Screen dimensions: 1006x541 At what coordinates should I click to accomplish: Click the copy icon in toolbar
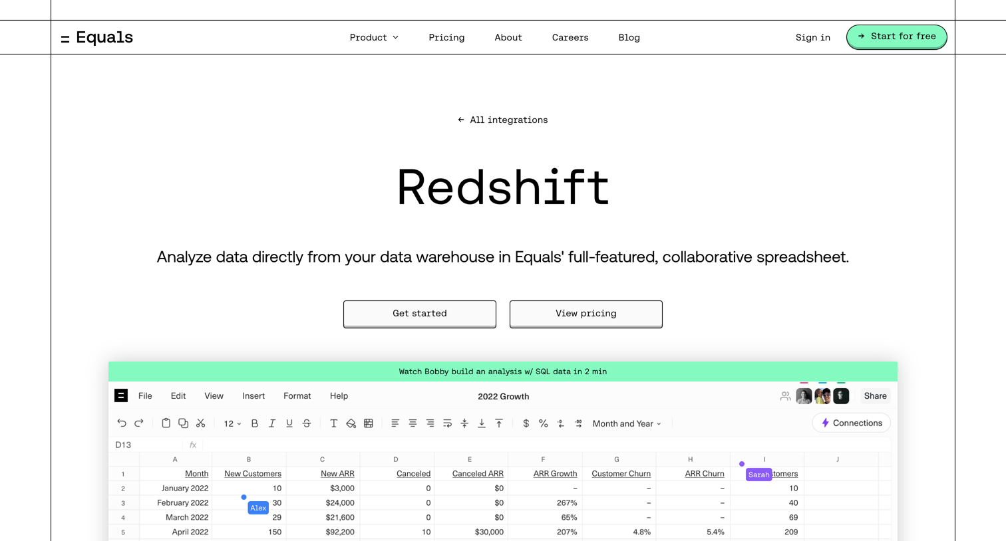[x=183, y=423]
